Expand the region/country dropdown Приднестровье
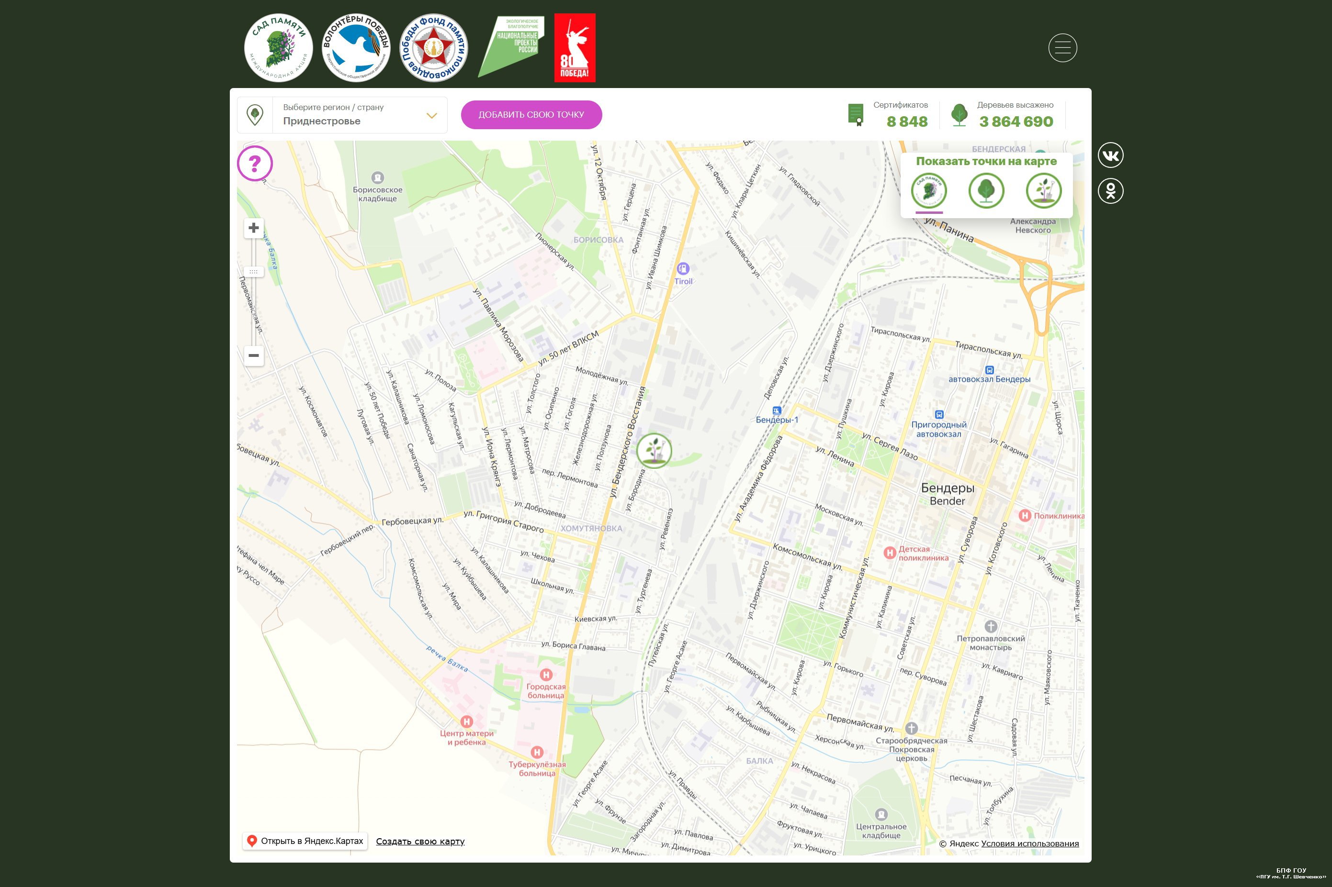Screen dimensions: 1332x887 [x=342, y=115]
